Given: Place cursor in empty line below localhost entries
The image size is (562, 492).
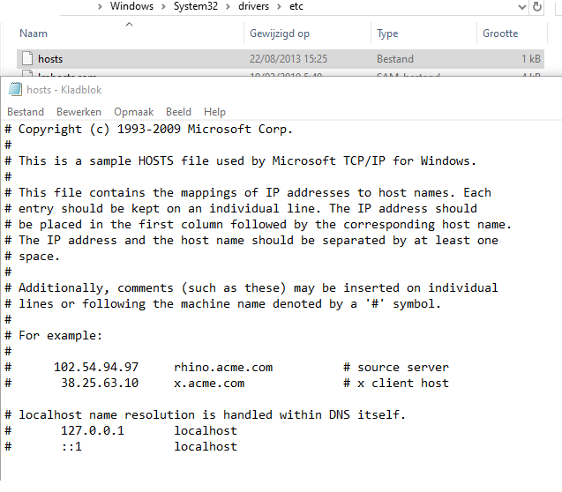Looking at the screenshot, I should tap(251, 462).
